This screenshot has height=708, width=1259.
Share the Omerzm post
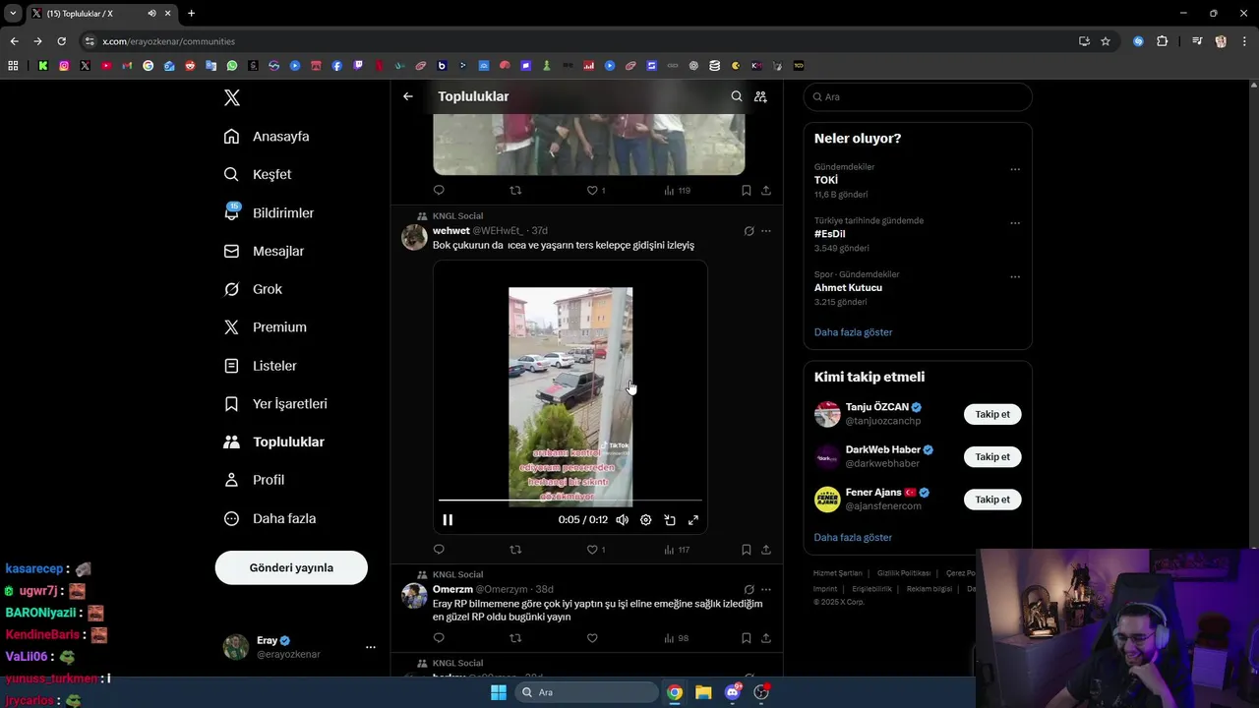[x=766, y=638]
